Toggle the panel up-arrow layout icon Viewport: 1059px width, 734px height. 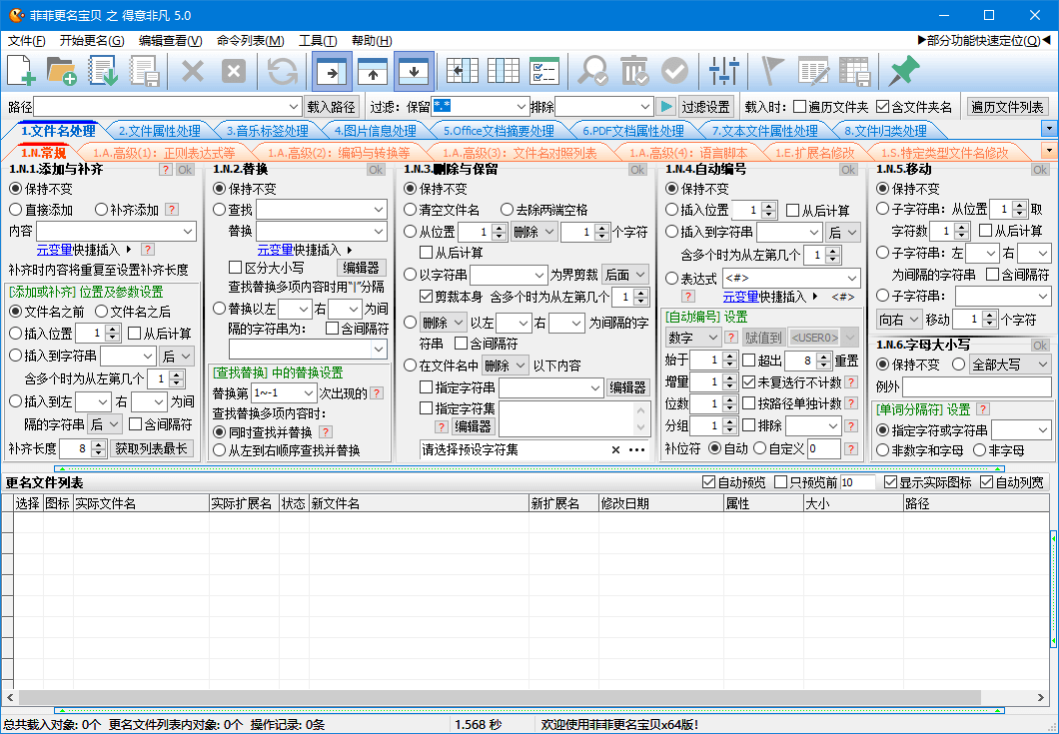pyautogui.click(x=373, y=71)
